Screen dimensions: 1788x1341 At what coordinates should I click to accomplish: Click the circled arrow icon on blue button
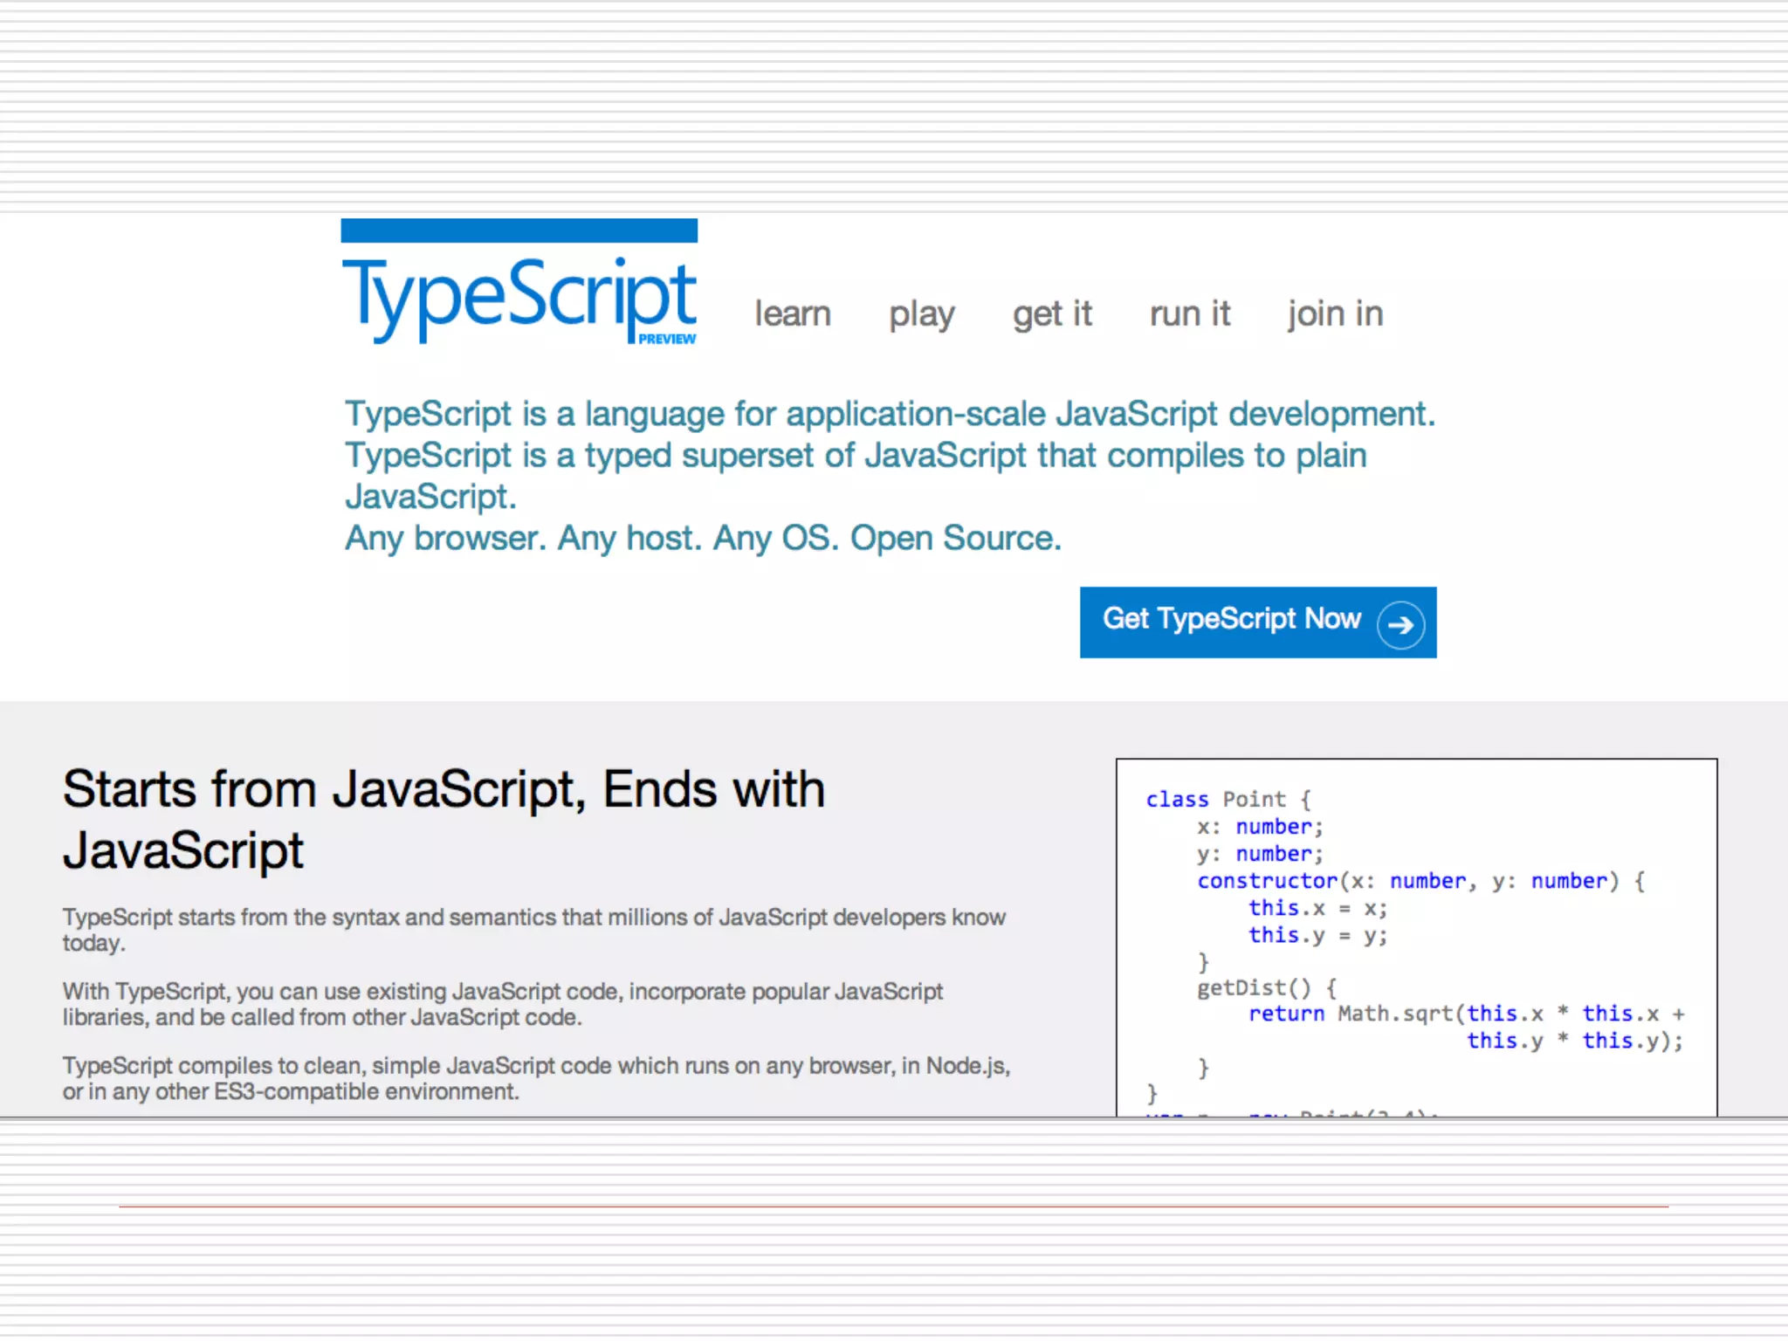[x=1400, y=624]
